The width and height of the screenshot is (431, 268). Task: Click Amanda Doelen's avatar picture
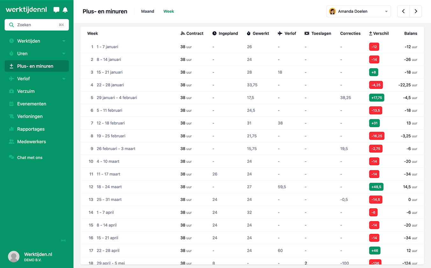click(332, 11)
